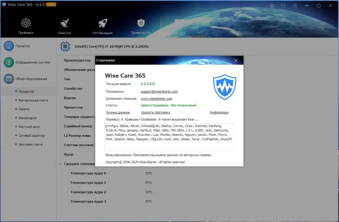
Task: Click the Личные данные link
Action: 118,112
